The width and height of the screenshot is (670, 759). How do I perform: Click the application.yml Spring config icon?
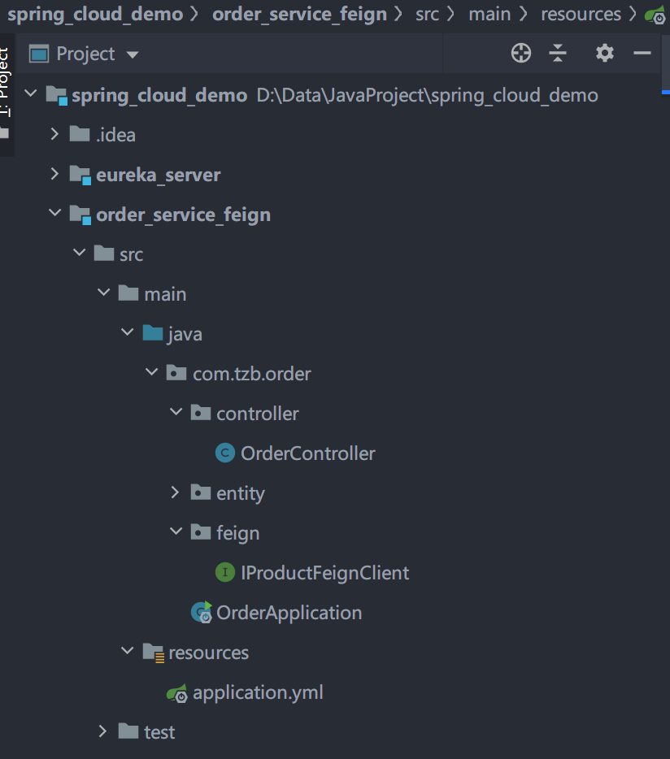pyautogui.click(x=176, y=693)
